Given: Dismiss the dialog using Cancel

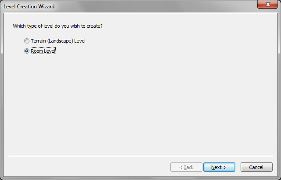Looking at the screenshot, I should coord(256,167).
